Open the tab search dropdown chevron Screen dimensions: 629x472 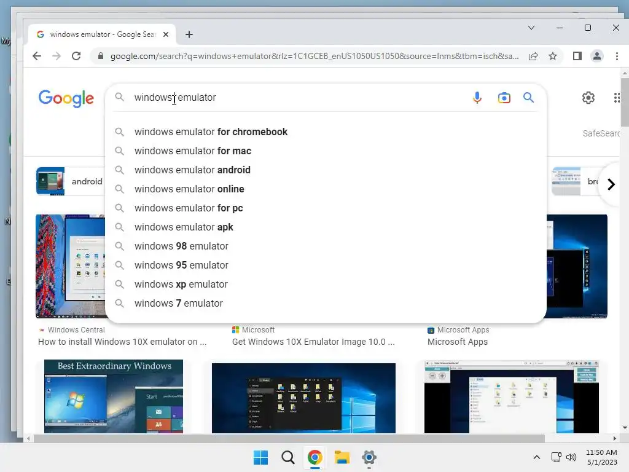[x=531, y=28]
